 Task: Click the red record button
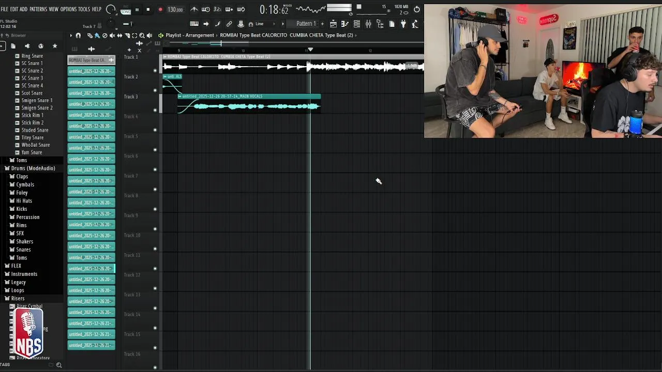pos(160,9)
